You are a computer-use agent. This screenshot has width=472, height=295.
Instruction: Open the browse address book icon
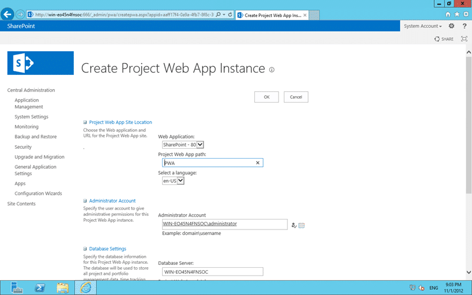(x=301, y=225)
